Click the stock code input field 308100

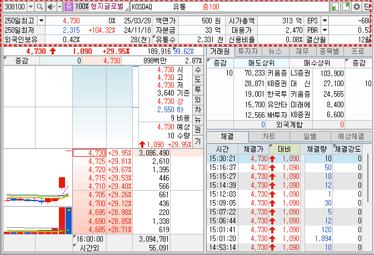[x=15, y=7]
